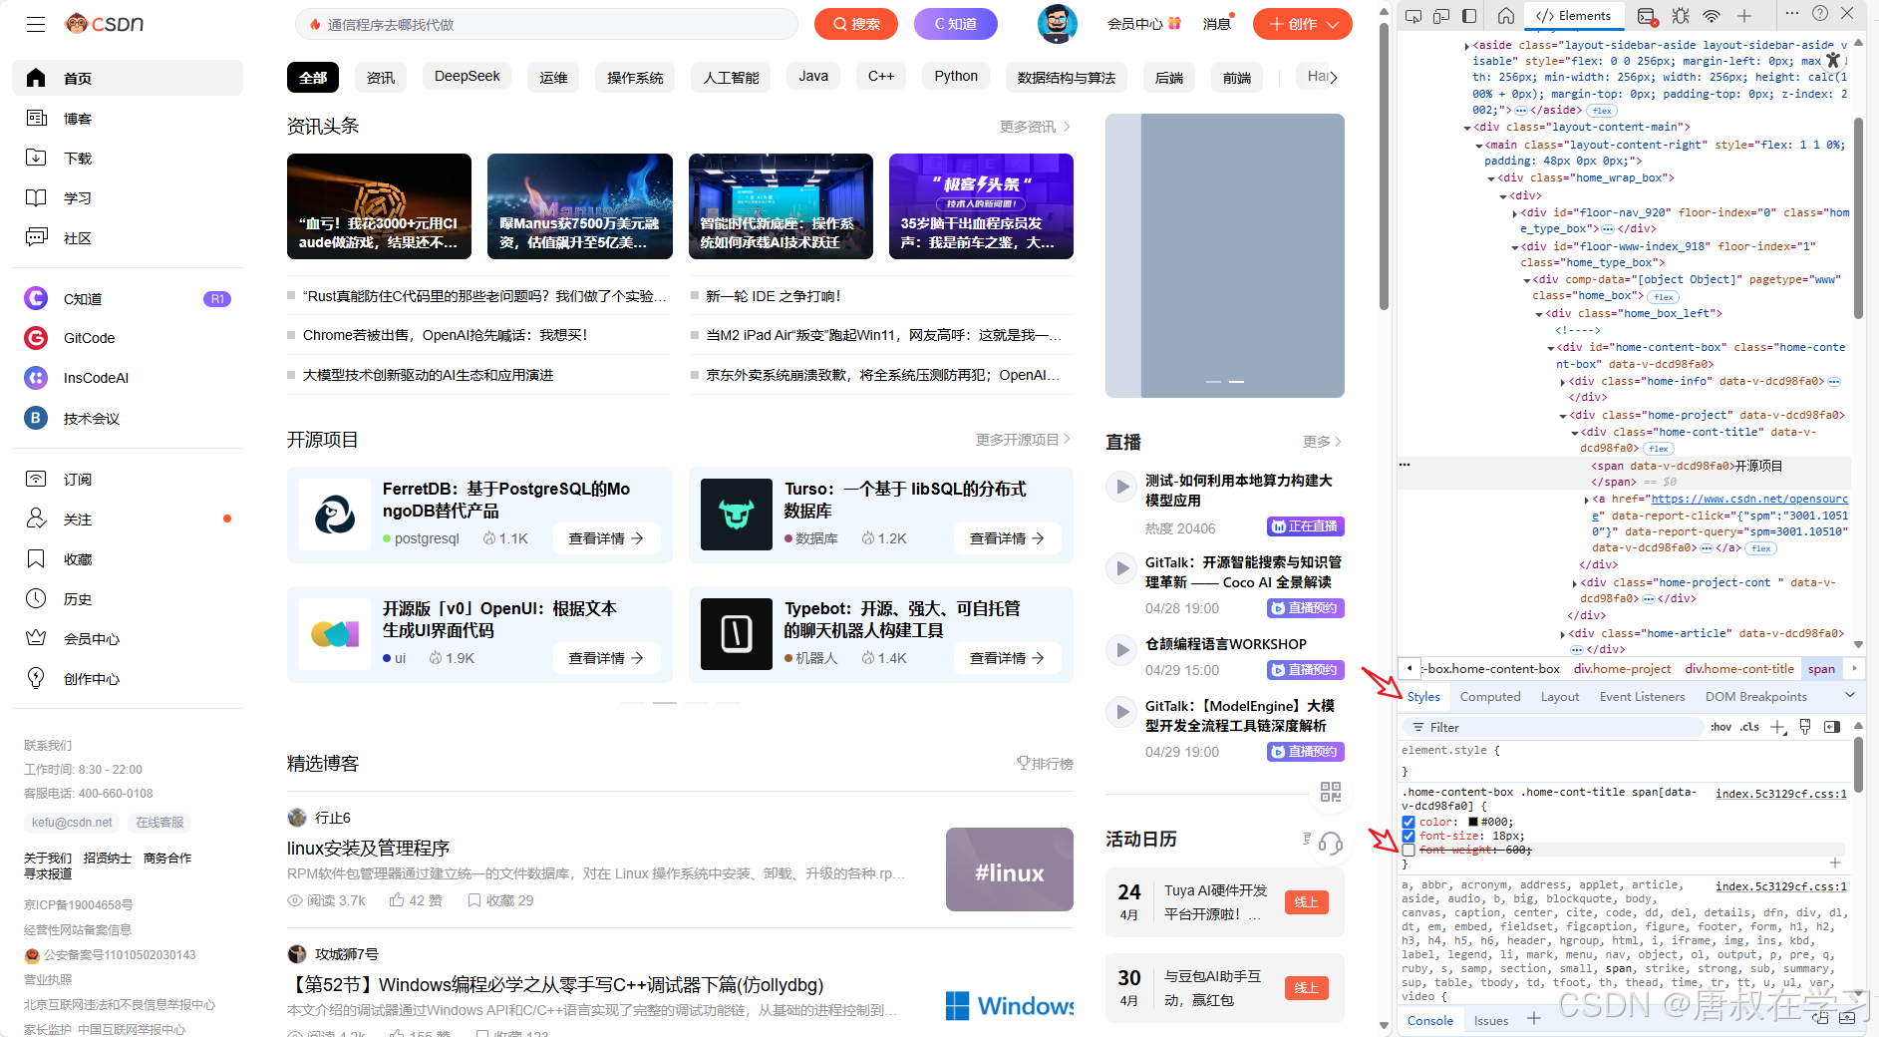Switch to the DOM Breakpoints tab
Viewport: 1879px width, 1037px height.
1755,697
